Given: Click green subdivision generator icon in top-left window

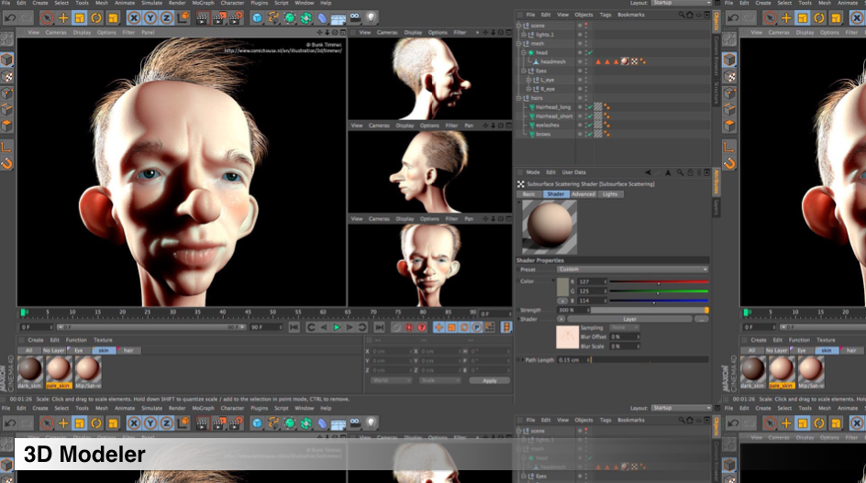Looking at the screenshot, I should click(290, 18).
